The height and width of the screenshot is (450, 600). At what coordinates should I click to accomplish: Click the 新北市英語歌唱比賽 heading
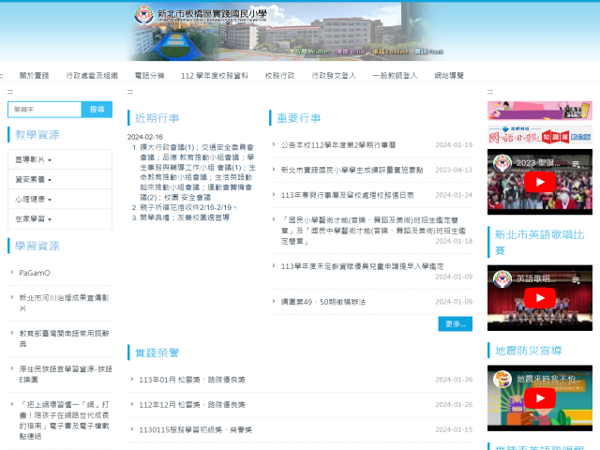[x=540, y=242]
